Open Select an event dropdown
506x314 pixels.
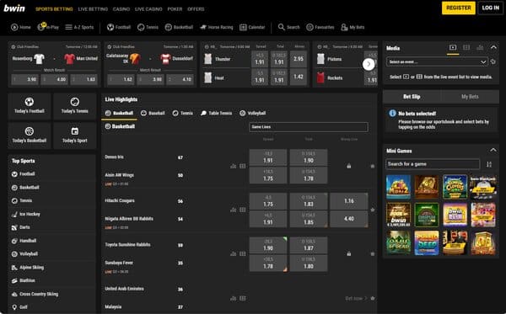(437, 61)
